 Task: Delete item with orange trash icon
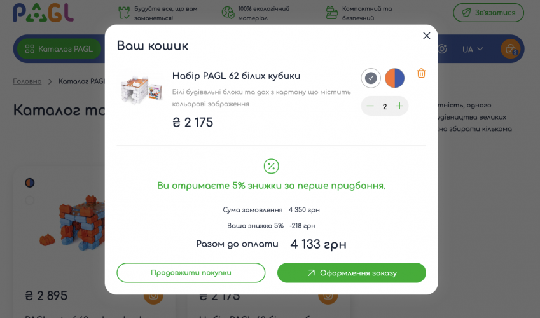(x=421, y=73)
